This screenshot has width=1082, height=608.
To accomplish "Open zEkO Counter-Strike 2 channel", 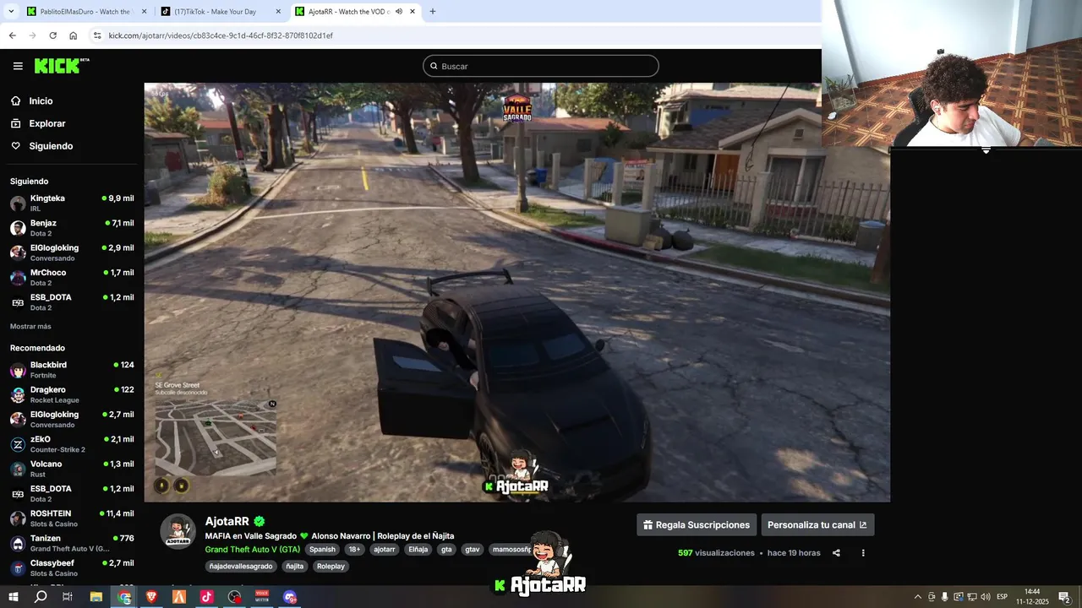I will tap(72, 444).
